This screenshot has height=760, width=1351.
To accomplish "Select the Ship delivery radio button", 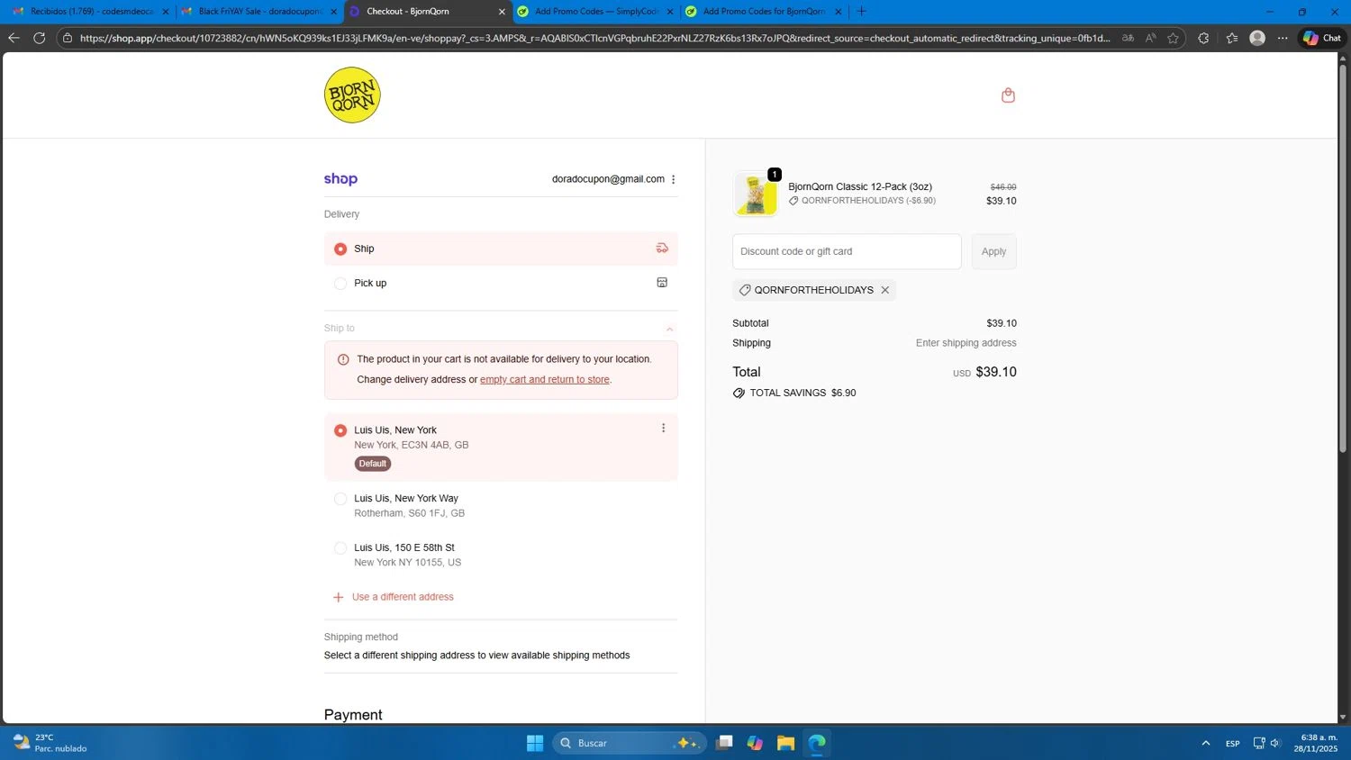I will tap(340, 249).
